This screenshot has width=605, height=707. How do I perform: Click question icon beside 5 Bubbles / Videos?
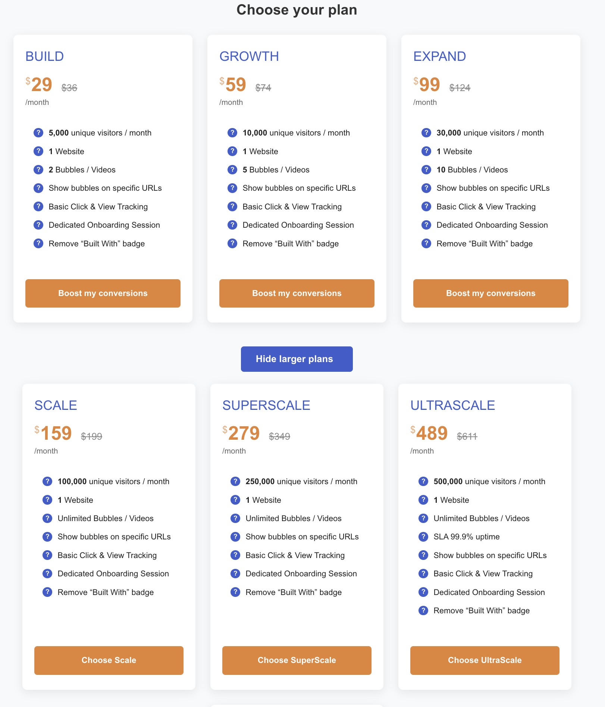tap(232, 169)
